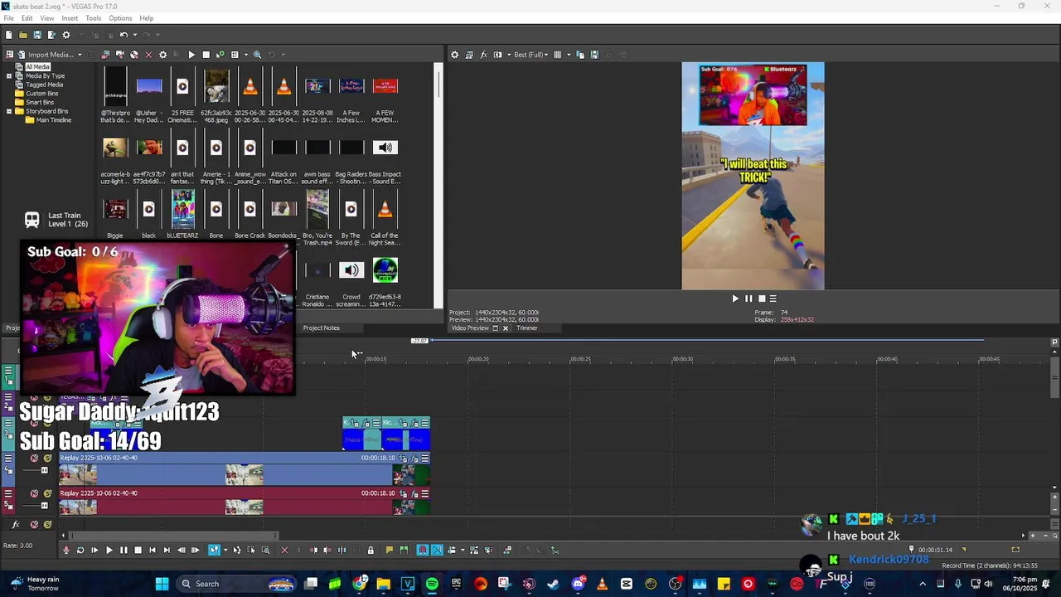Collapse the Storyboard Bins tree node

tap(9, 111)
